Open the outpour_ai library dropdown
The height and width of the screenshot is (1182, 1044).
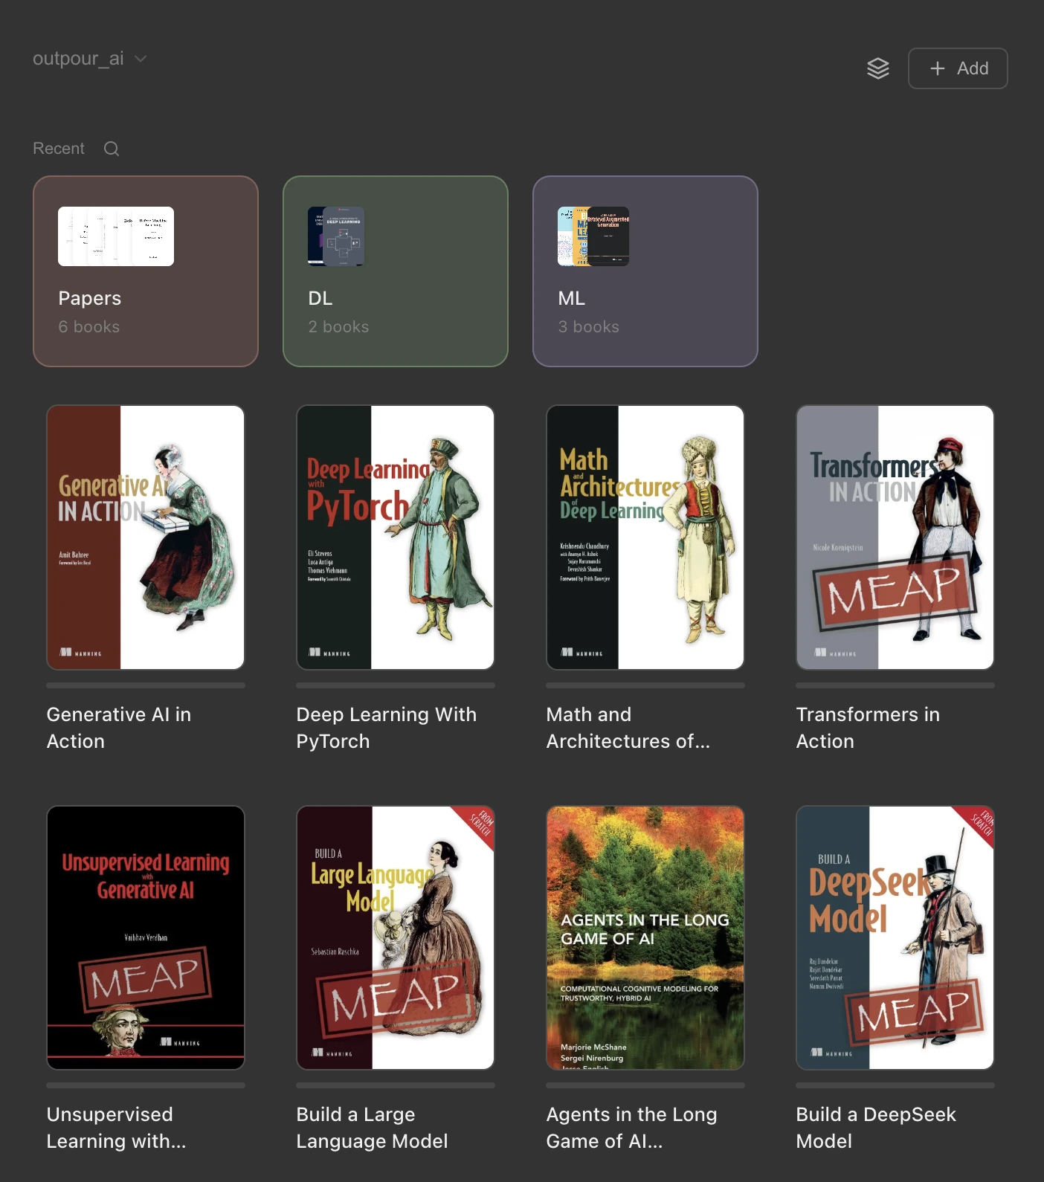click(x=89, y=59)
